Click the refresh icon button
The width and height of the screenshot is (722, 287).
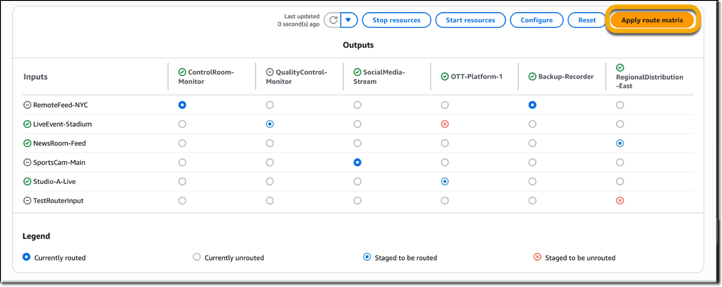coord(333,20)
